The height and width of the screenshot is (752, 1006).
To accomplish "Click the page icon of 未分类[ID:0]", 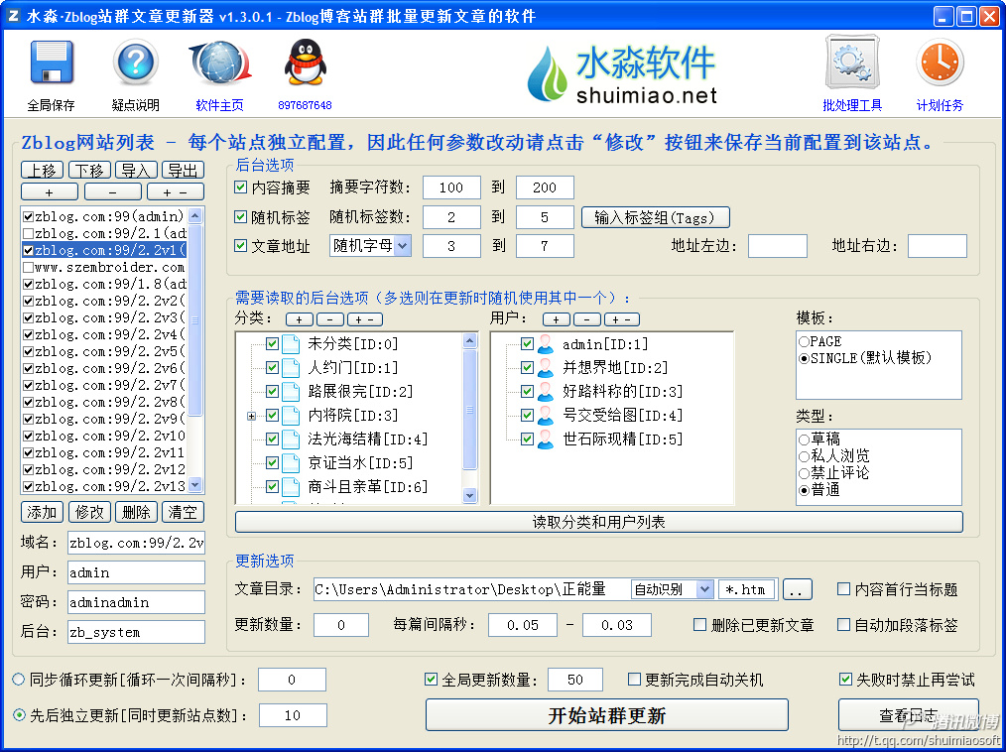I will coord(292,344).
